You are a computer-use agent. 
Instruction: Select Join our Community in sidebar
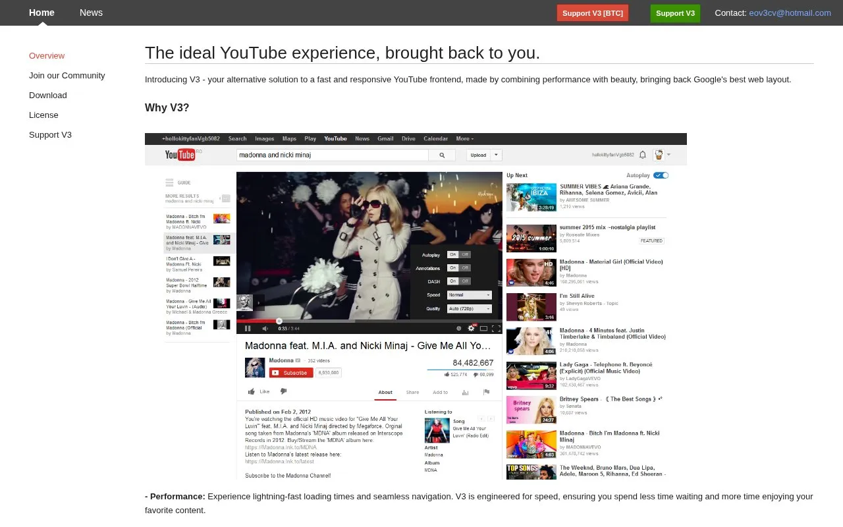click(67, 76)
